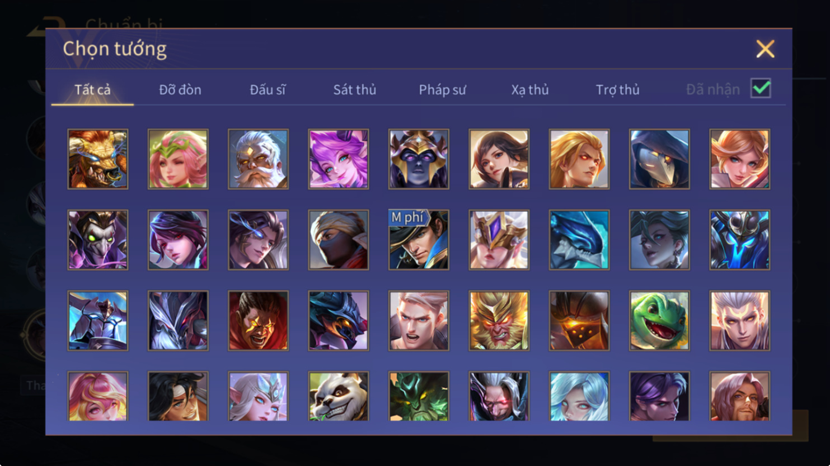This screenshot has width=830, height=466.
Task: Switch to the Đỡ đòn tab
Action: click(180, 89)
